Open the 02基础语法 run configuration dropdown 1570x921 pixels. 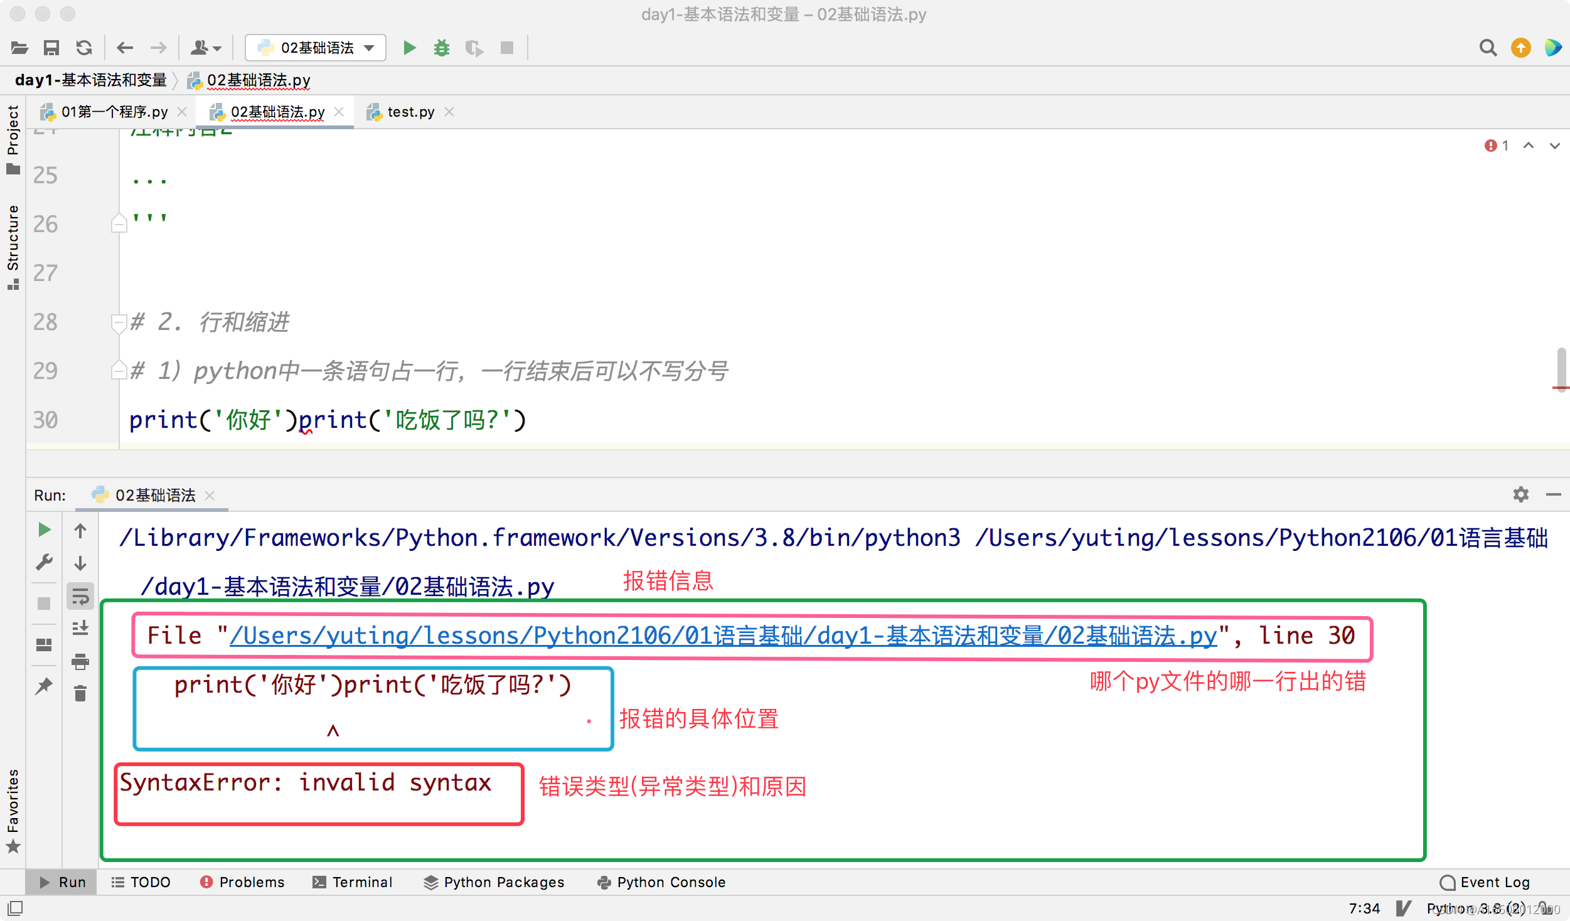(x=316, y=48)
